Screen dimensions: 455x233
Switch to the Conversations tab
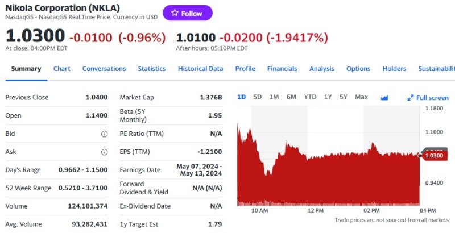coord(104,69)
